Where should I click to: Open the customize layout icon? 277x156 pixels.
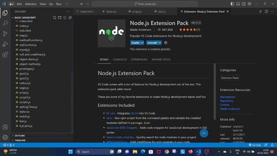[249, 4]
